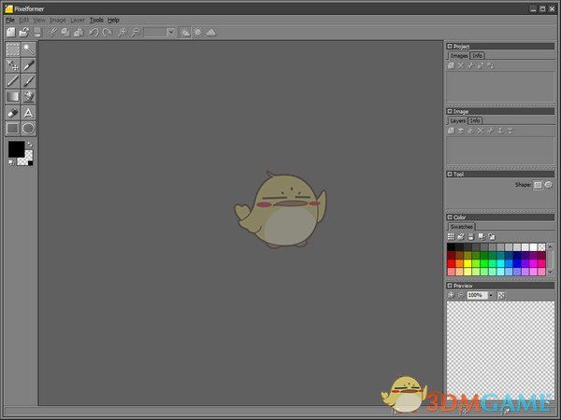Image resolution: width=561 pixels, height=420 pixels.
Task: Zoom out using the magnifier minus icon
Action: 136,33
